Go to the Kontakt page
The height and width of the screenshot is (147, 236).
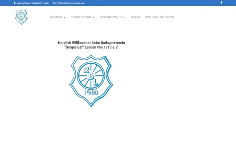coord(135,17)
